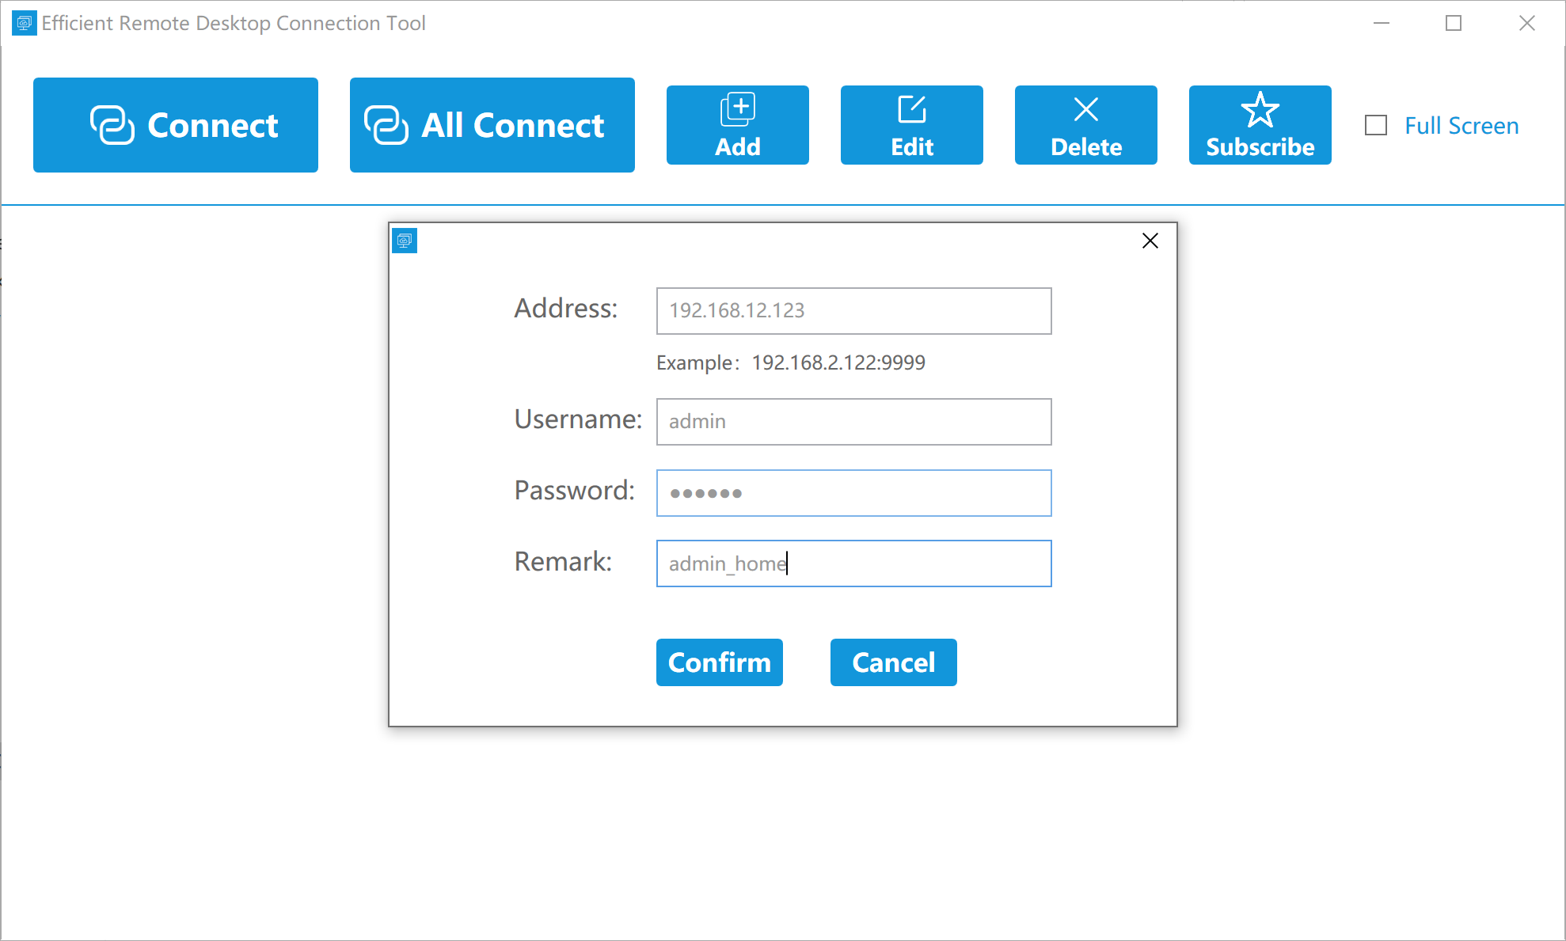Click the Connect button label text
This screenshot has width=1566, height=941.
(212, 125)
